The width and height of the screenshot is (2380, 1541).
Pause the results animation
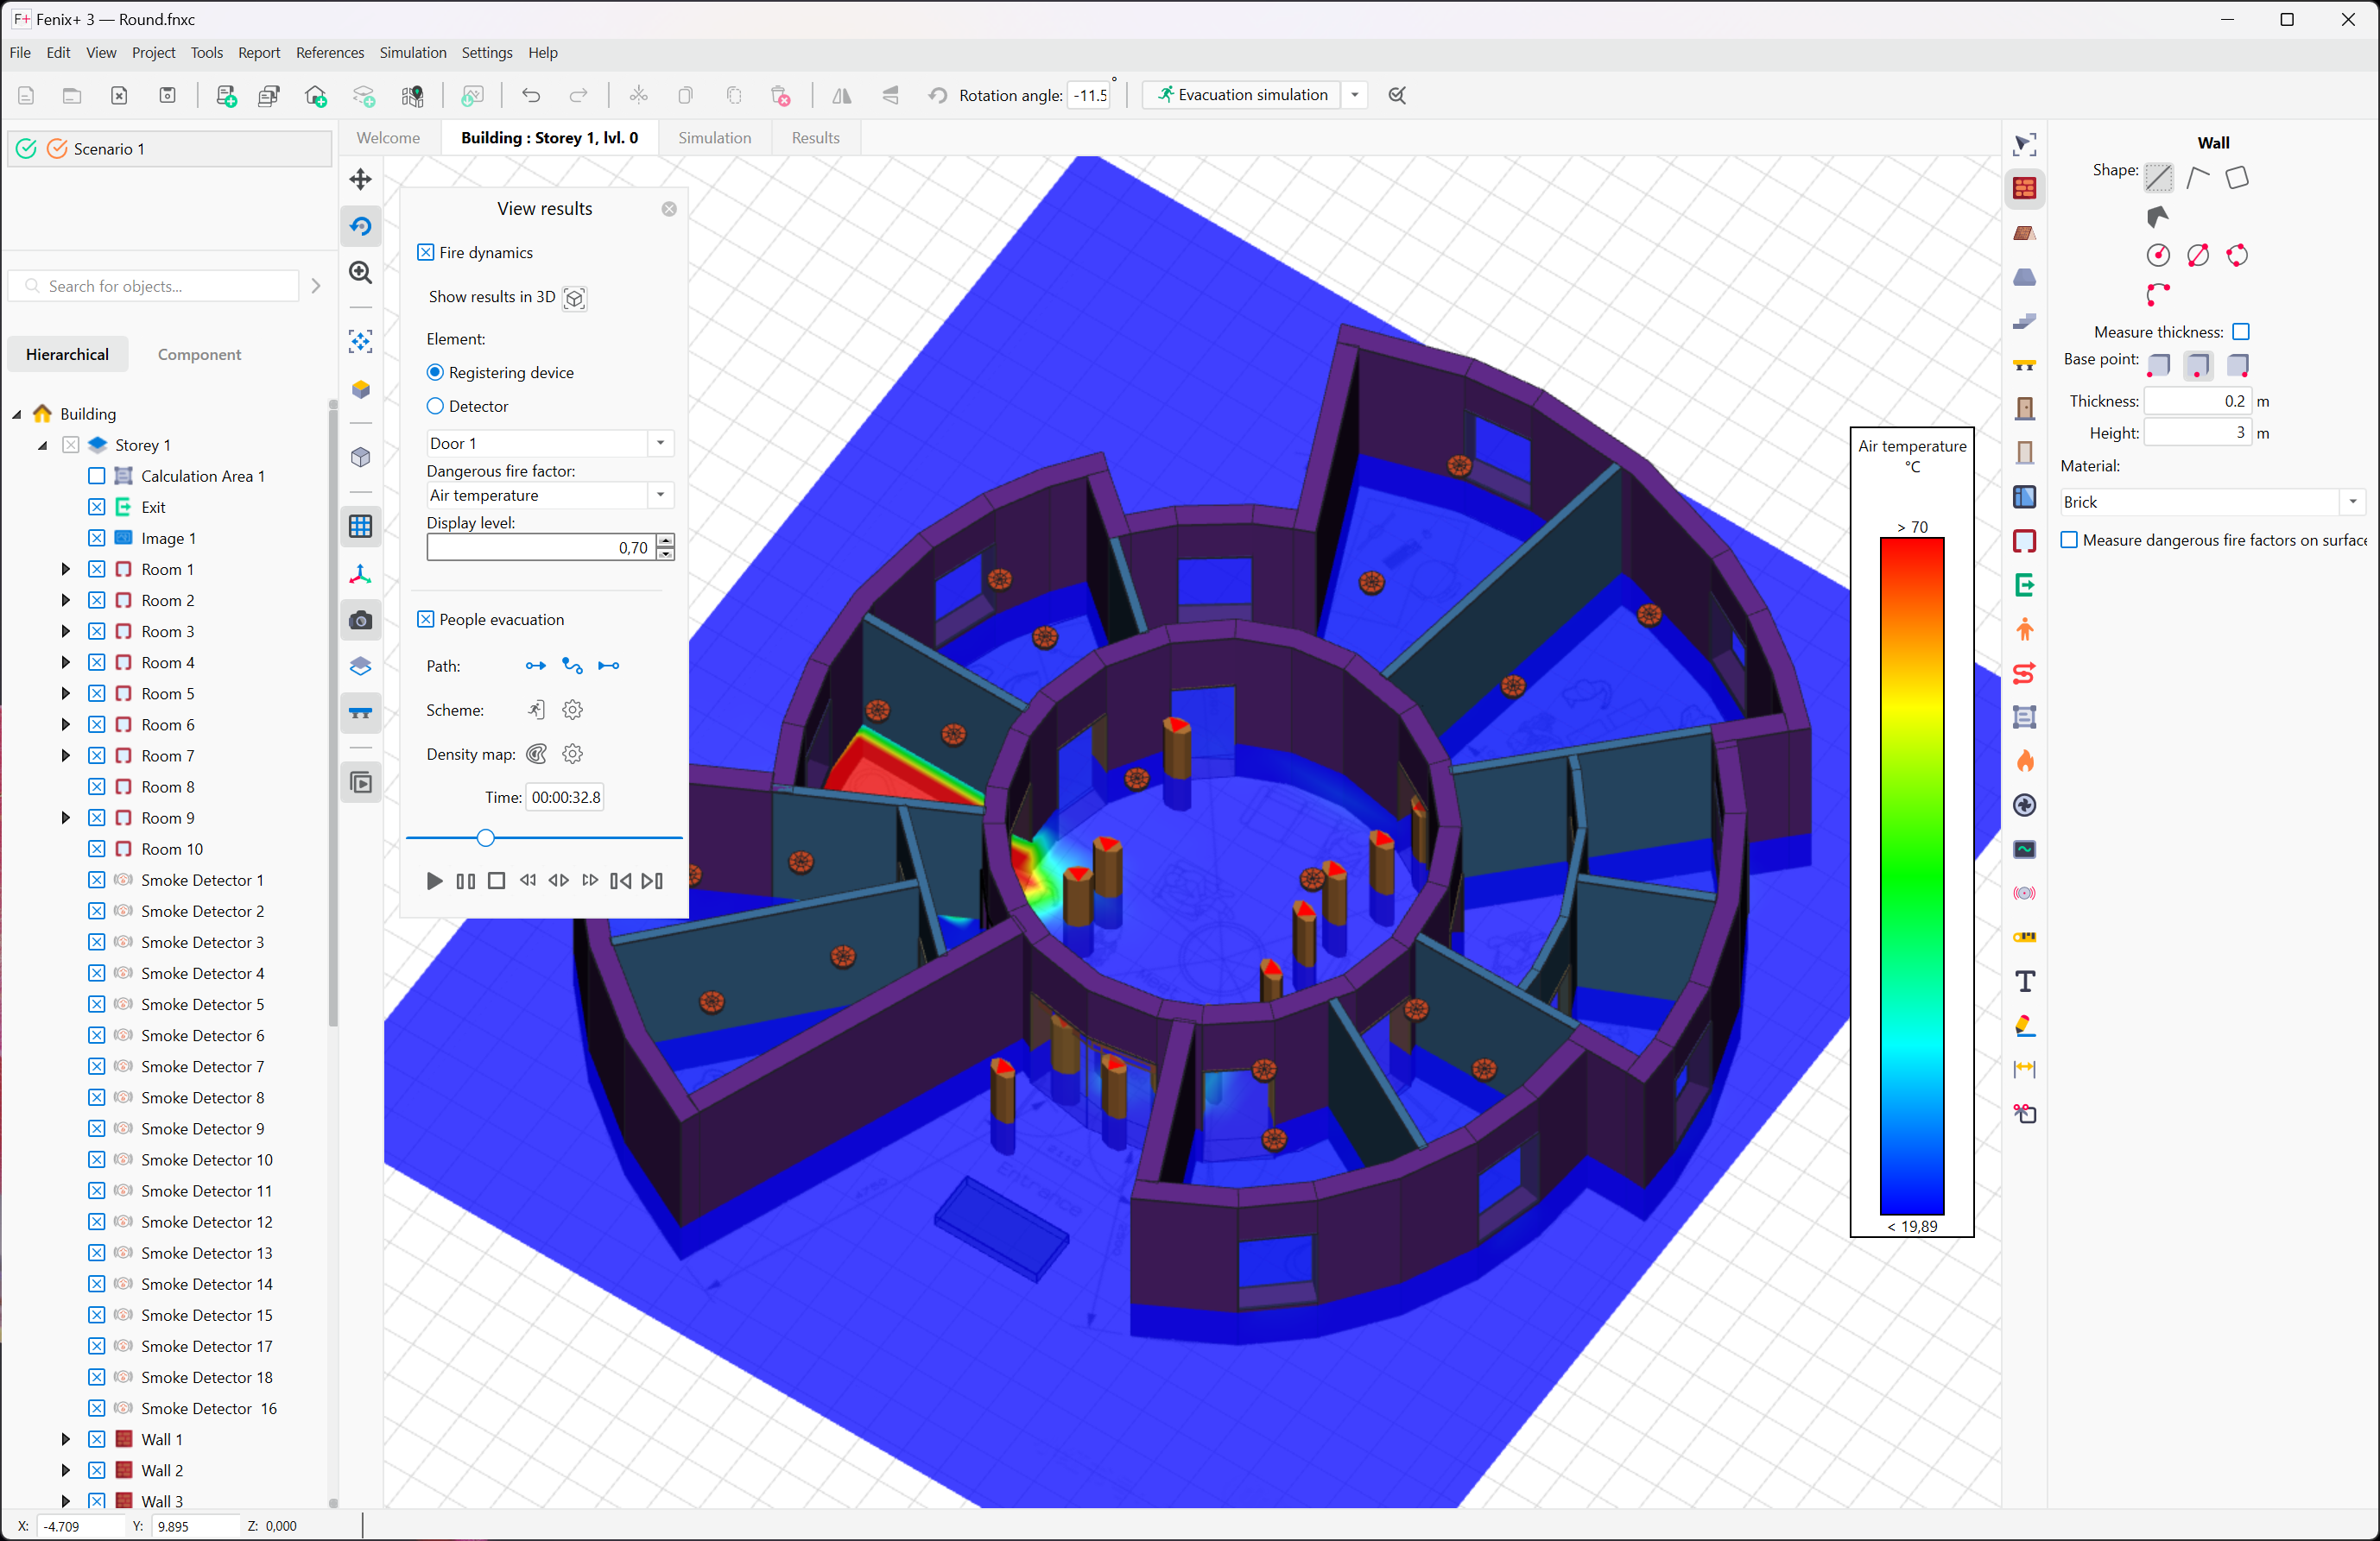[x=465, y=881]
